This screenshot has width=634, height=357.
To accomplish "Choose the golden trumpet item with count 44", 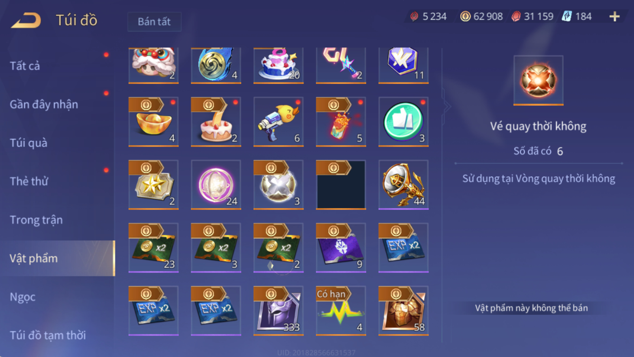I will coord(403,185).
